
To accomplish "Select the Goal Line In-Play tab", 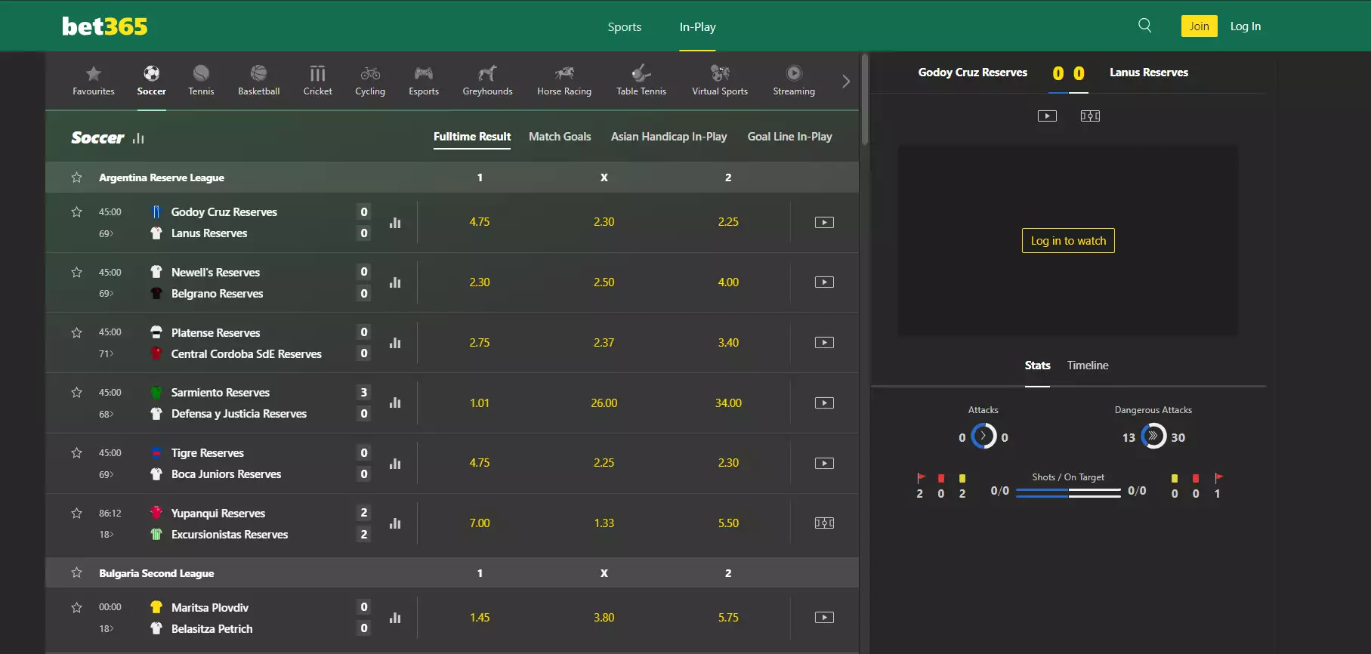I will (789, 136).
